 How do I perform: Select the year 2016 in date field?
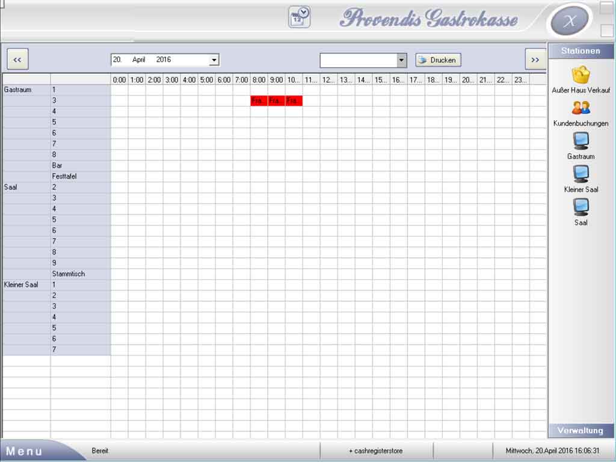click(164, 60)
